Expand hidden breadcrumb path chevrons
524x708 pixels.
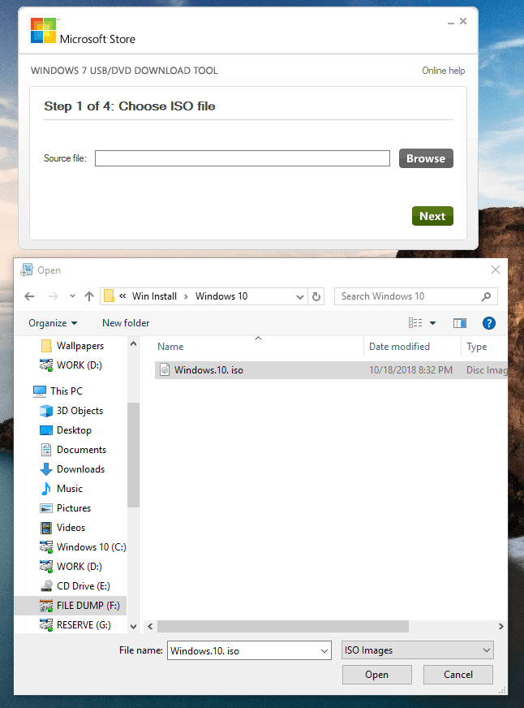[x=122, y=296]
